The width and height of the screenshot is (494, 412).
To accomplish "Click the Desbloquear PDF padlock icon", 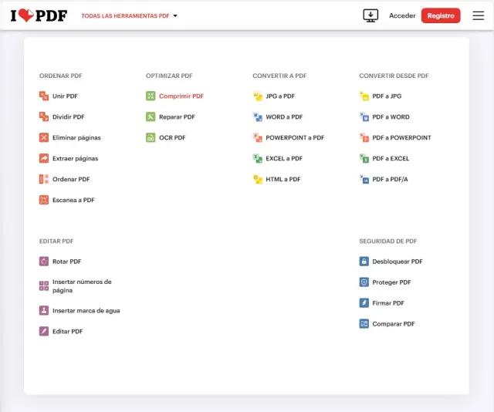I will (x=364, y=262).
